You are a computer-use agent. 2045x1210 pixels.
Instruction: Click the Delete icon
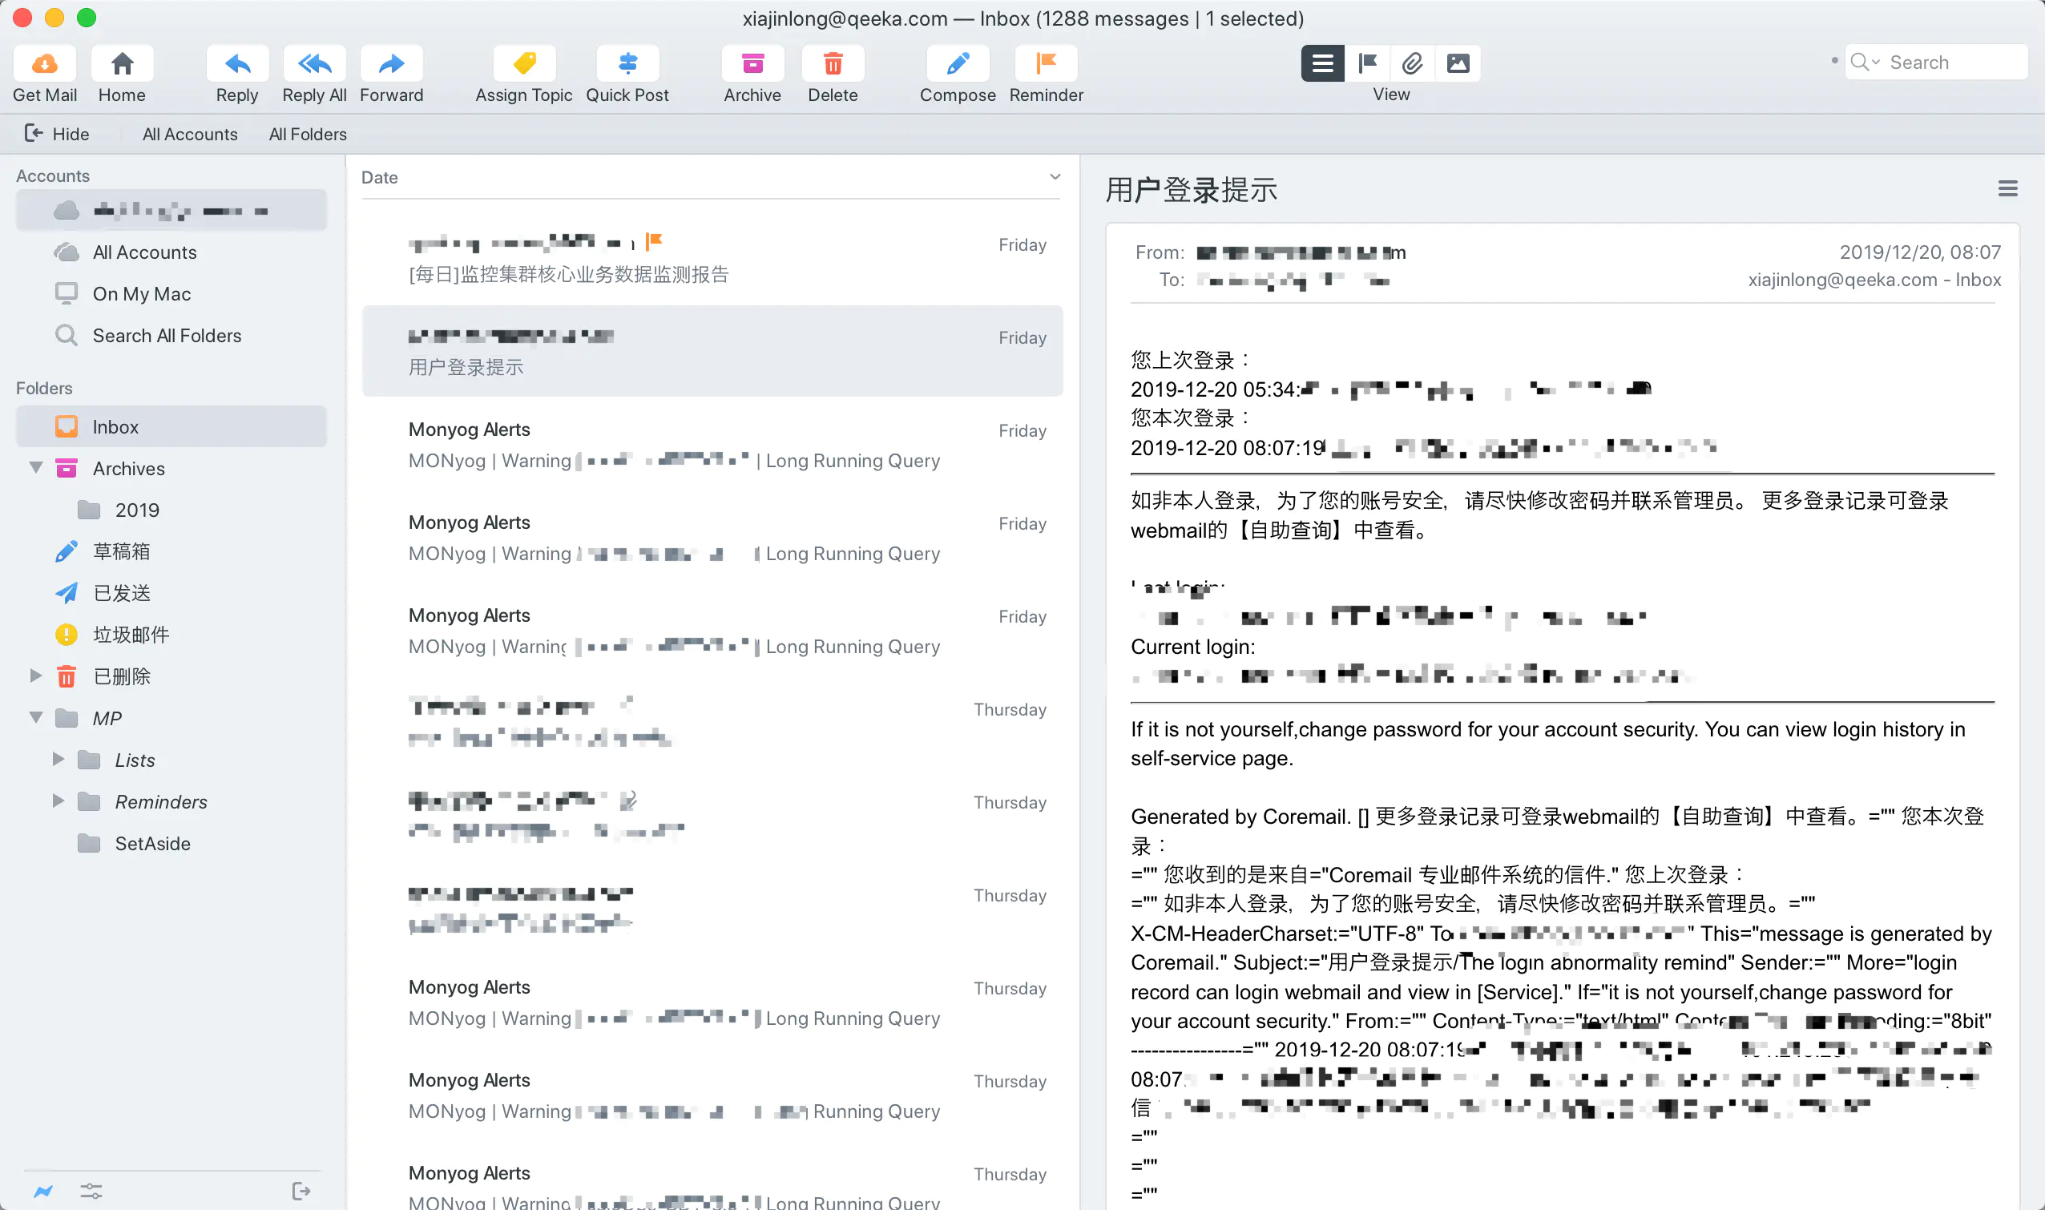click(831, 62)
